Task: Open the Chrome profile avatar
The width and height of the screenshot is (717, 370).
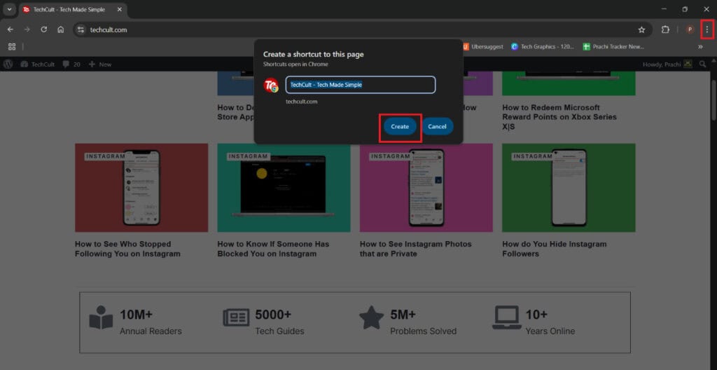Action: (690, 29)
